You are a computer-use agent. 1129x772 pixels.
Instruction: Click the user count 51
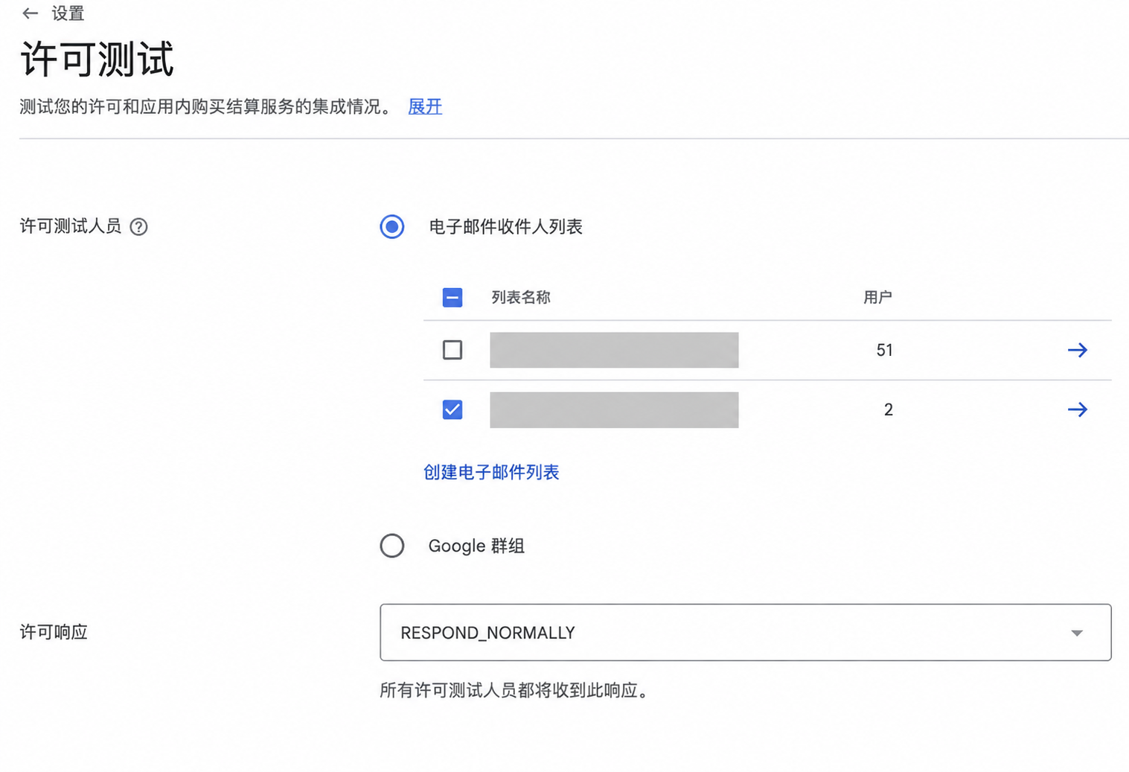point(884,350)
